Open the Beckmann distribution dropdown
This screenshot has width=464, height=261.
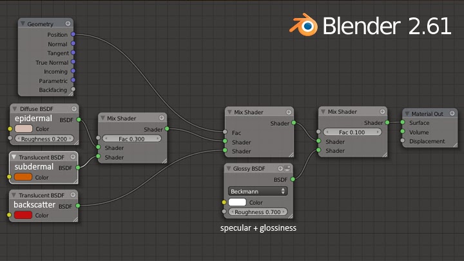tap(258, 191)
